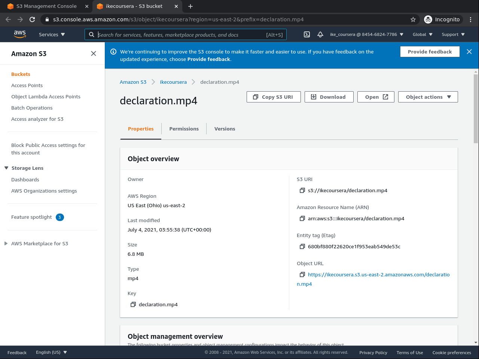479x359 pixels.
Task: Switch to the Versions tab
Action: click(x=225, y=129)
